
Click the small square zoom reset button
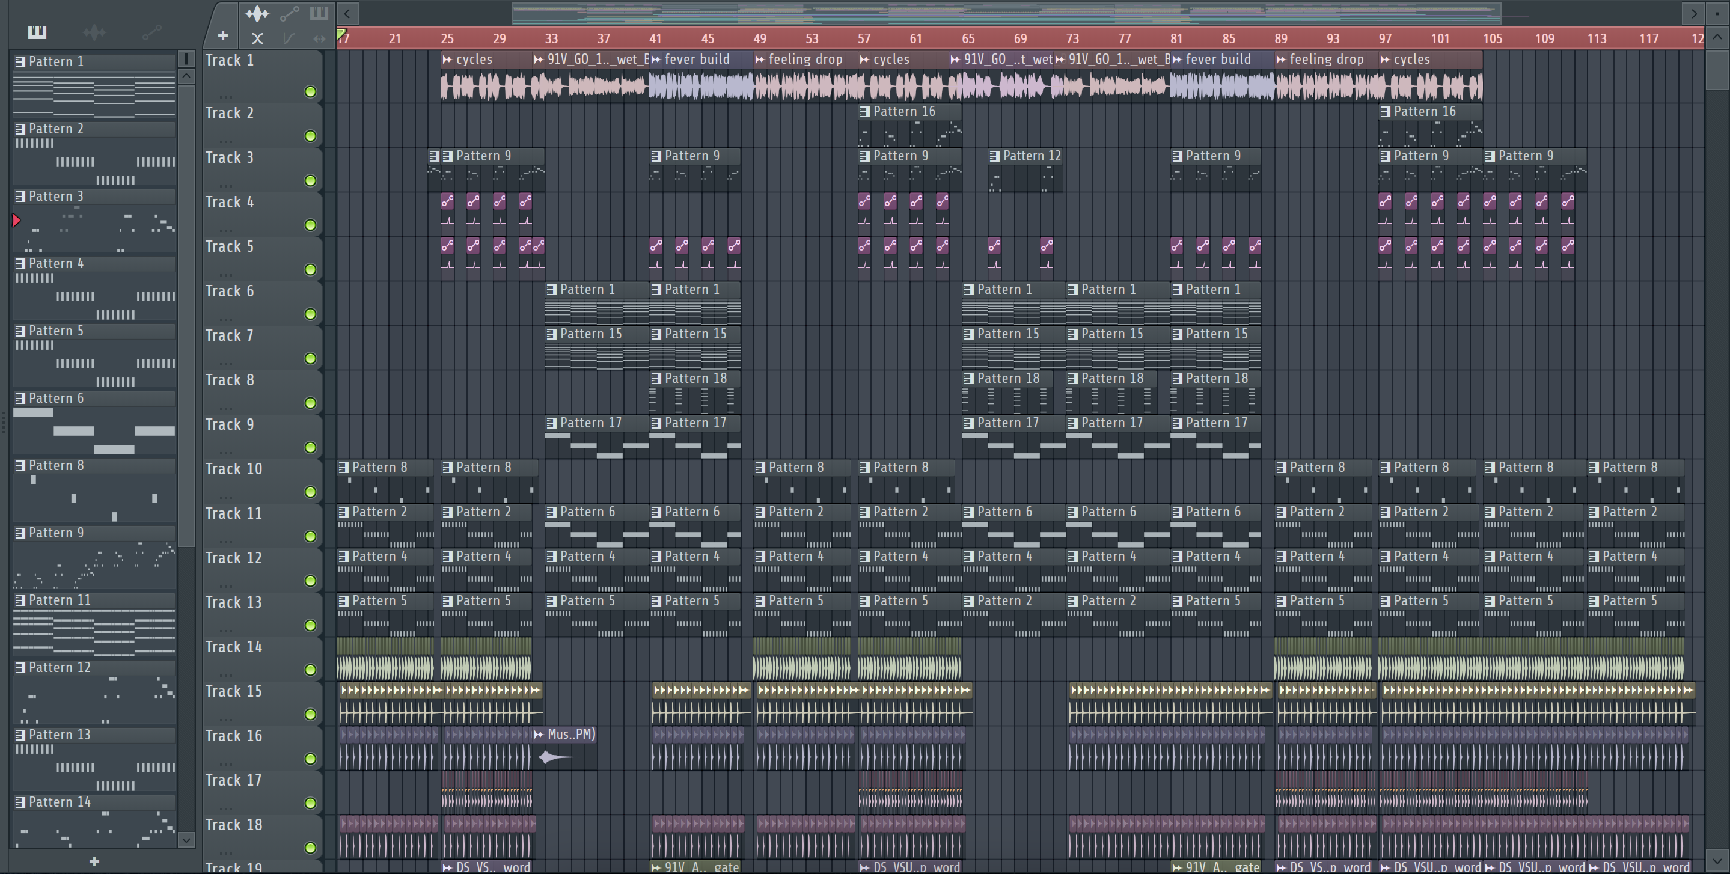pyautogui.click(x=1717, y=13)
